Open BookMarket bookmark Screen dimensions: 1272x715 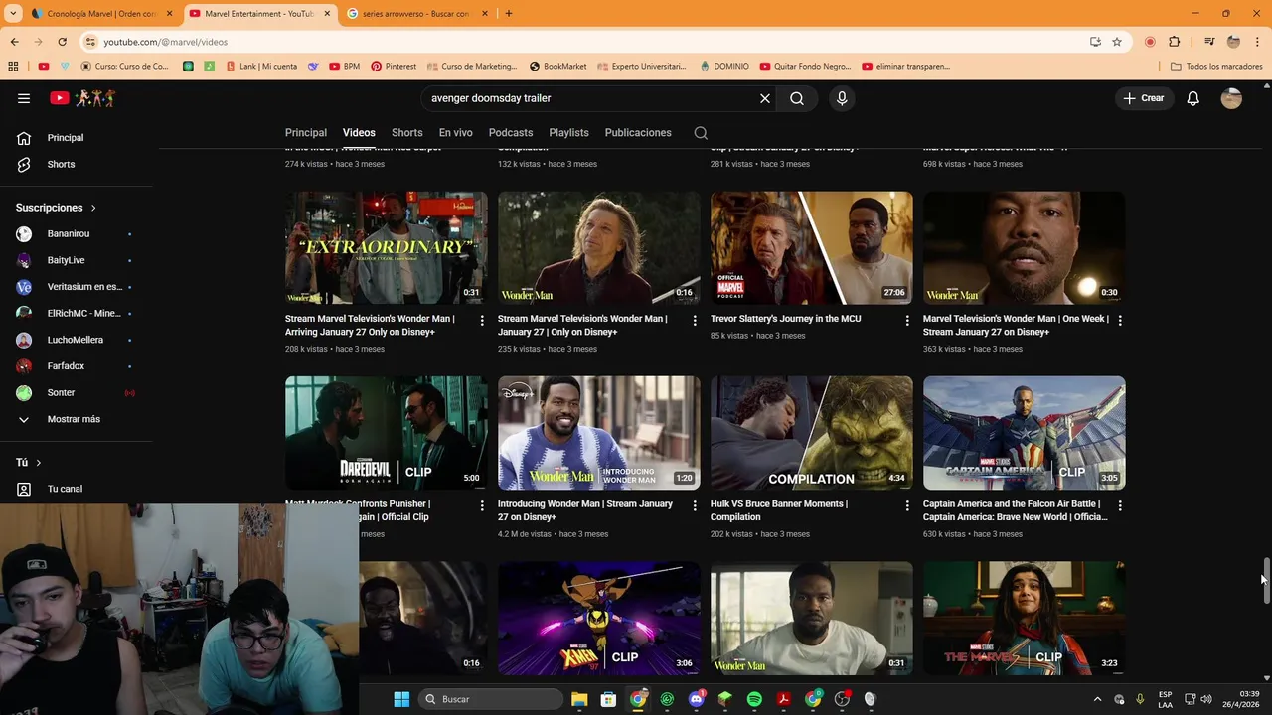tap(557, 67)
